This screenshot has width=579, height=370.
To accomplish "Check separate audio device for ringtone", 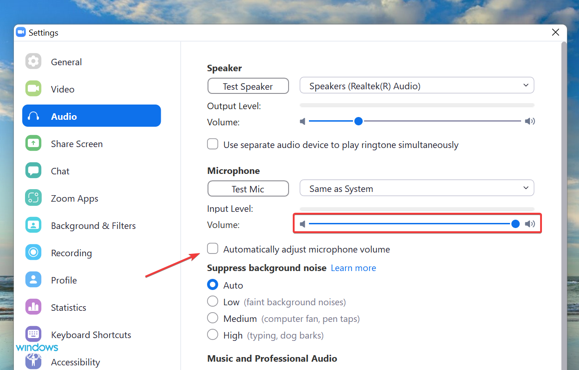I will (213, 144).
